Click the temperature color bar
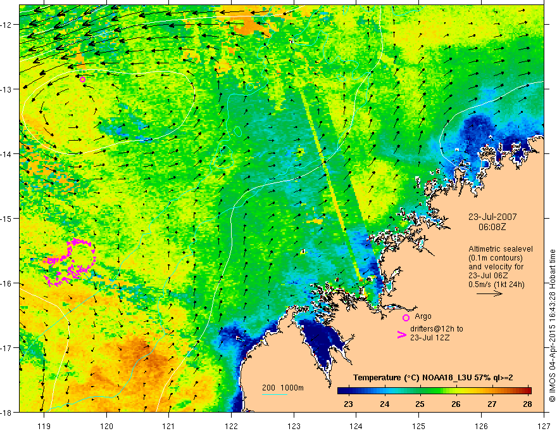This screenshot has width=557, height=431. click(434, 390)
